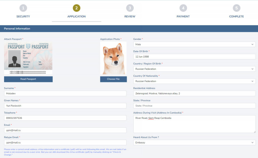The height and width of the screenshot is (158, 258).
Task: Click the Address During Visit text area
Action: [x=194, y=124]
